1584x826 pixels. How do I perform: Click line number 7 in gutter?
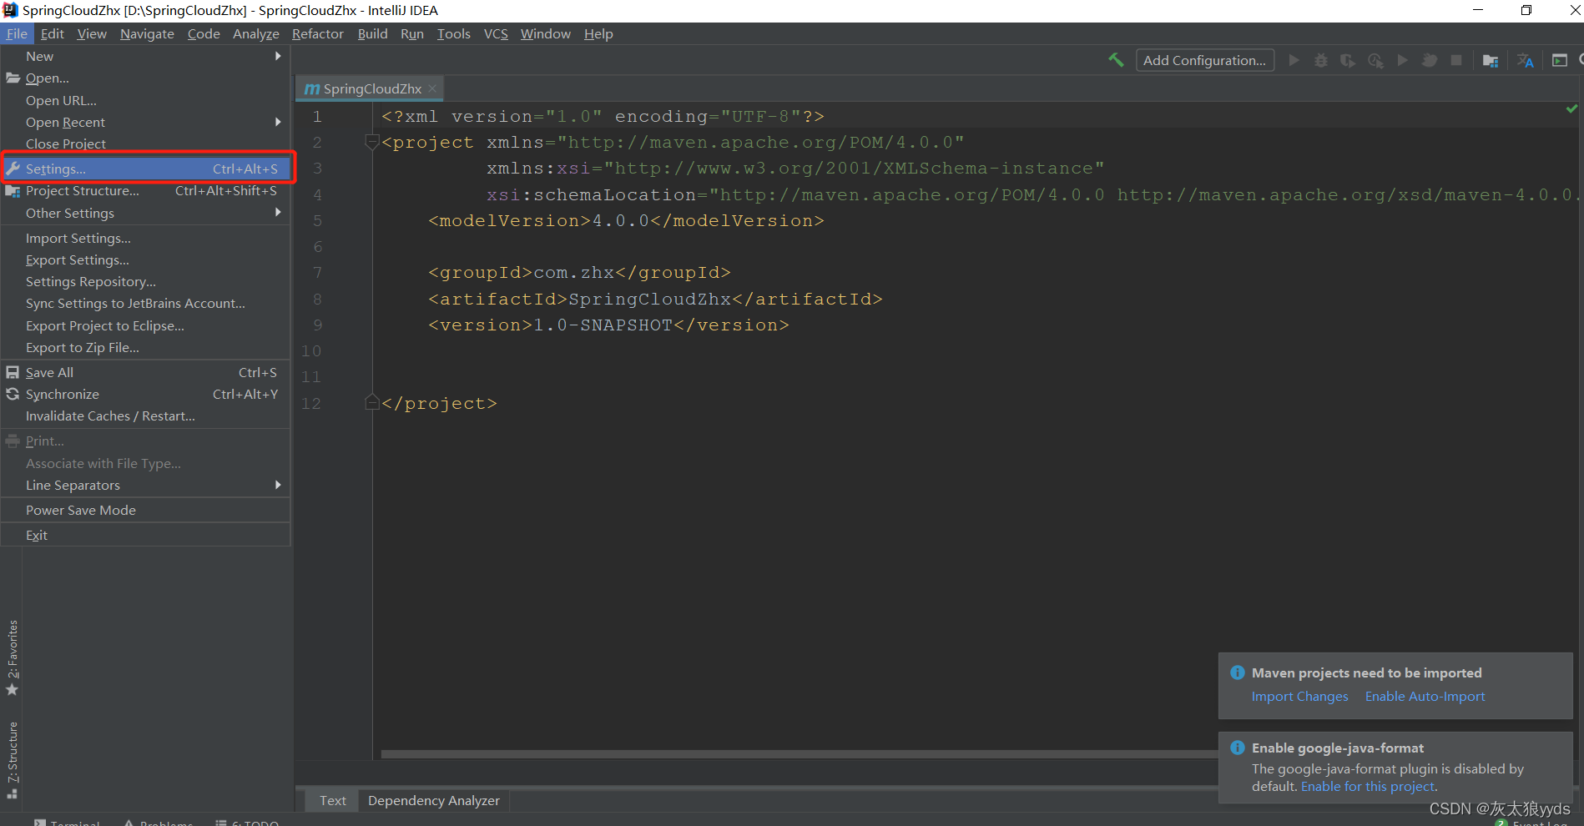pos(317,273)
